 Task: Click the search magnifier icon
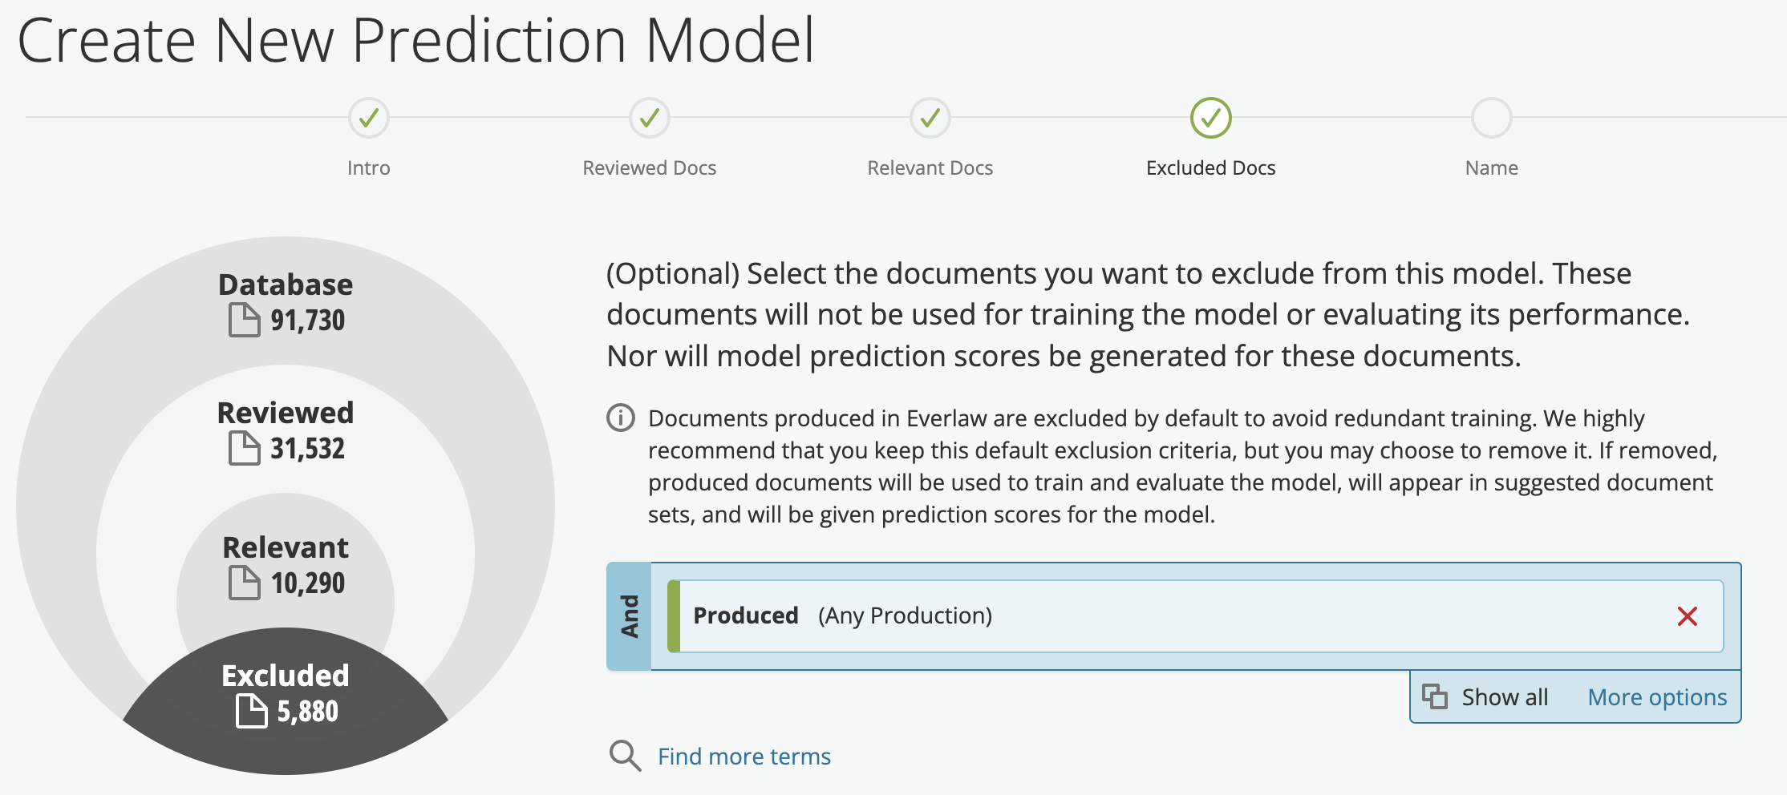pyautogui.click(x=625, y=756)
